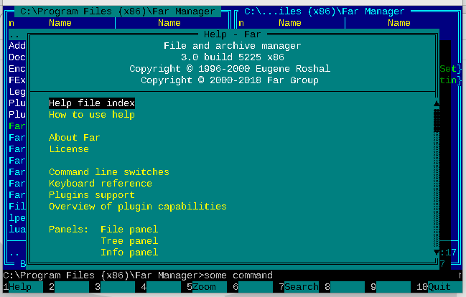Select the 'lua' entry in left panel
This screenshot has width=466, height=297.
pos(17,229)
